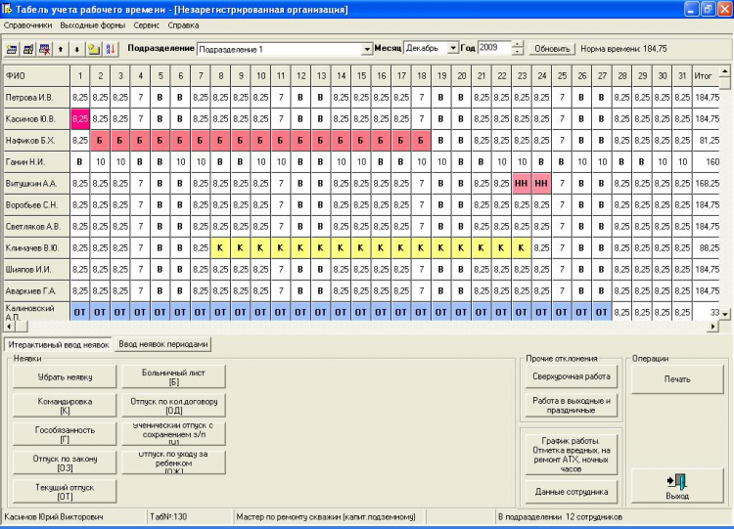The height and width of the screenshot is (529, 734).
Task: Click the first table toolbar icon
Action: (x=13, y=48)
